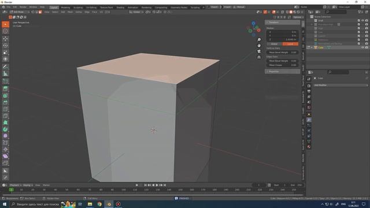Open the Mesh menu in viewport header

(70, 12)
